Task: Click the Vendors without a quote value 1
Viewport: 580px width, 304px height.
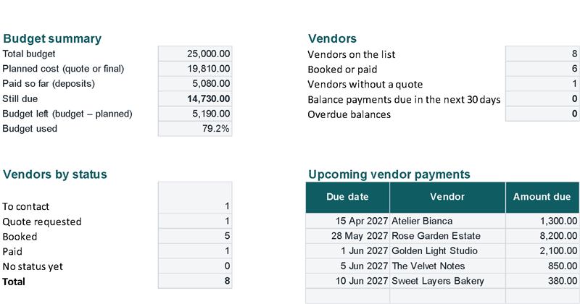Action: tap(542, 84)
